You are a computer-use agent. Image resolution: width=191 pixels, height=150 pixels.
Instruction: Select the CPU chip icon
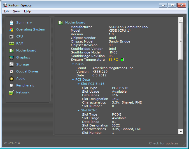pos(11,37)
